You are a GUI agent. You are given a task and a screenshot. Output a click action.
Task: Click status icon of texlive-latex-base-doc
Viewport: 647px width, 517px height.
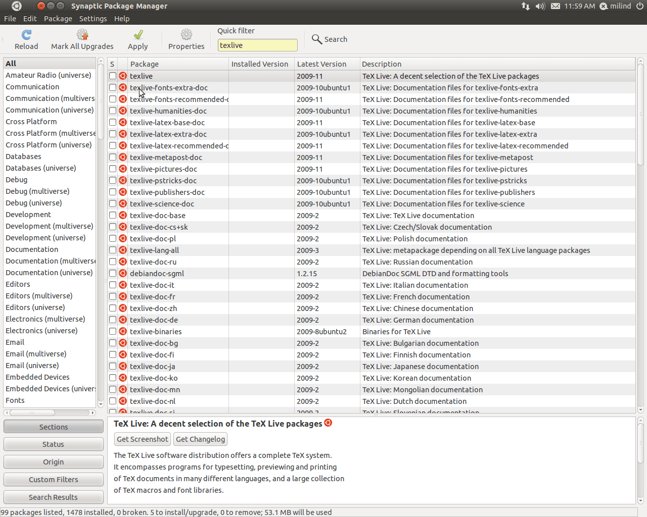tap(123, 122)
